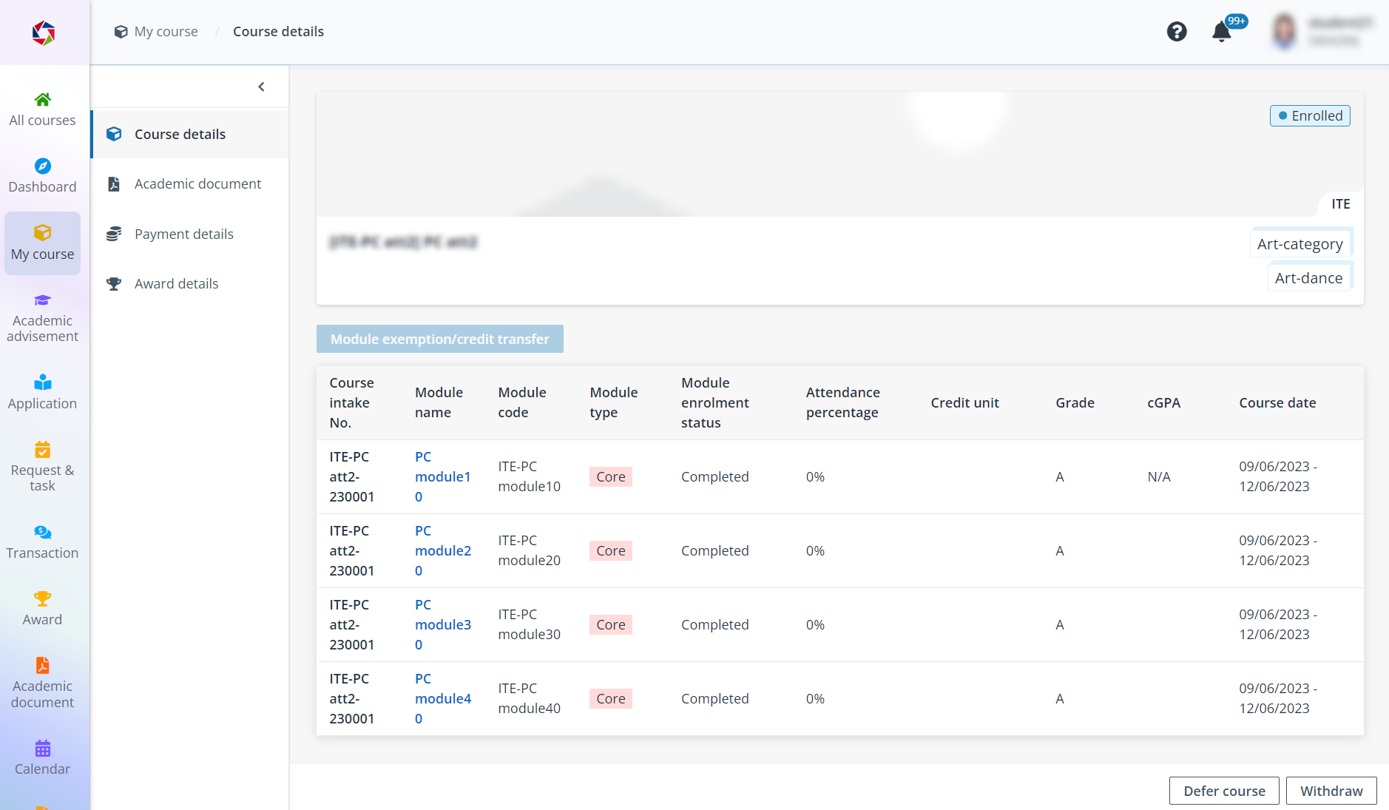1389x810 pixels.
Task: Open the Award trophy sidebar item
Action: point(42,608)
